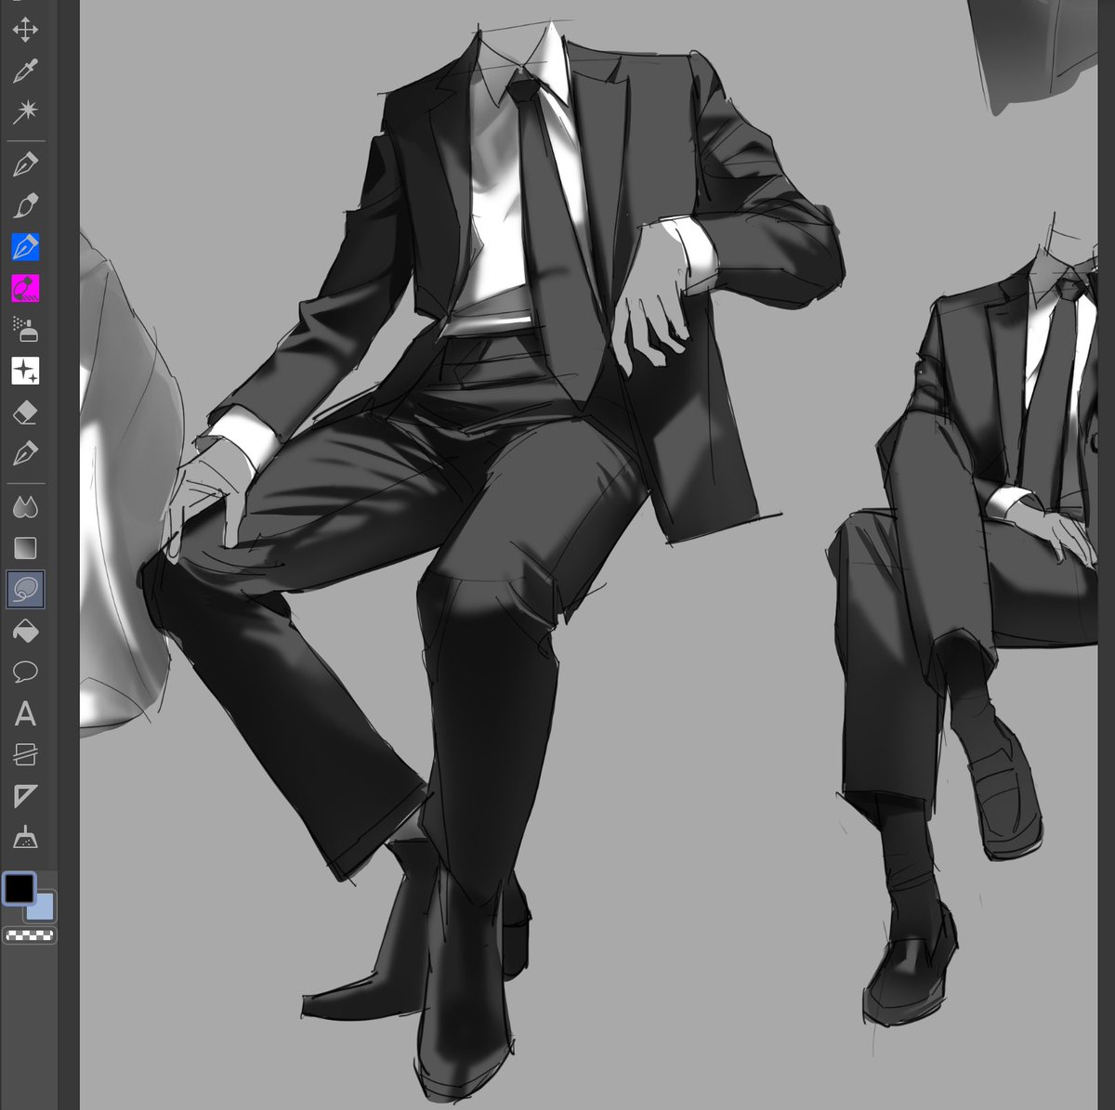1115x1110 pixels.
Task: Select the Balloon speech bubble tool
Action: click(25, 672)
